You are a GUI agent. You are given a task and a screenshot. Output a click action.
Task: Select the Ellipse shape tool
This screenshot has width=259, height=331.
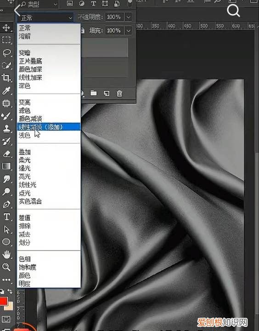point(6,242)
